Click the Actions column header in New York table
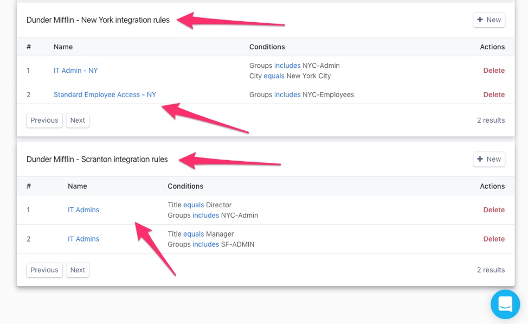528x324 pixels. (x=492, y=47)
